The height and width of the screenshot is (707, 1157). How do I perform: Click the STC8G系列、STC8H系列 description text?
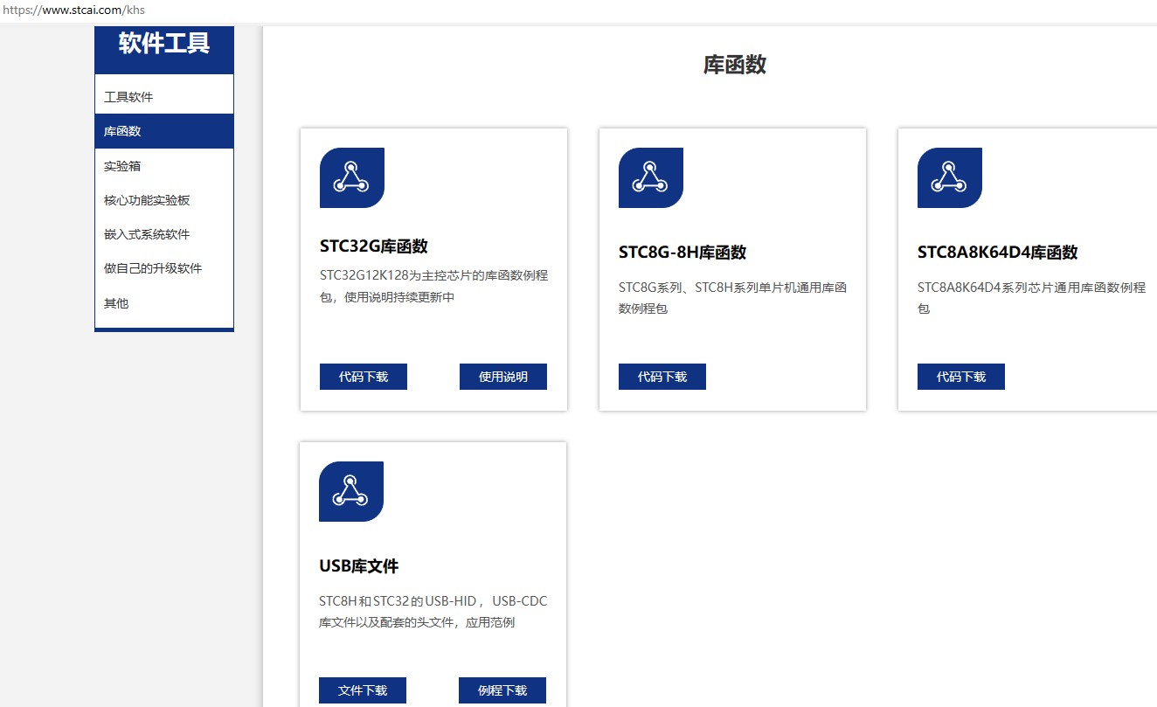[x=732, y=298]
